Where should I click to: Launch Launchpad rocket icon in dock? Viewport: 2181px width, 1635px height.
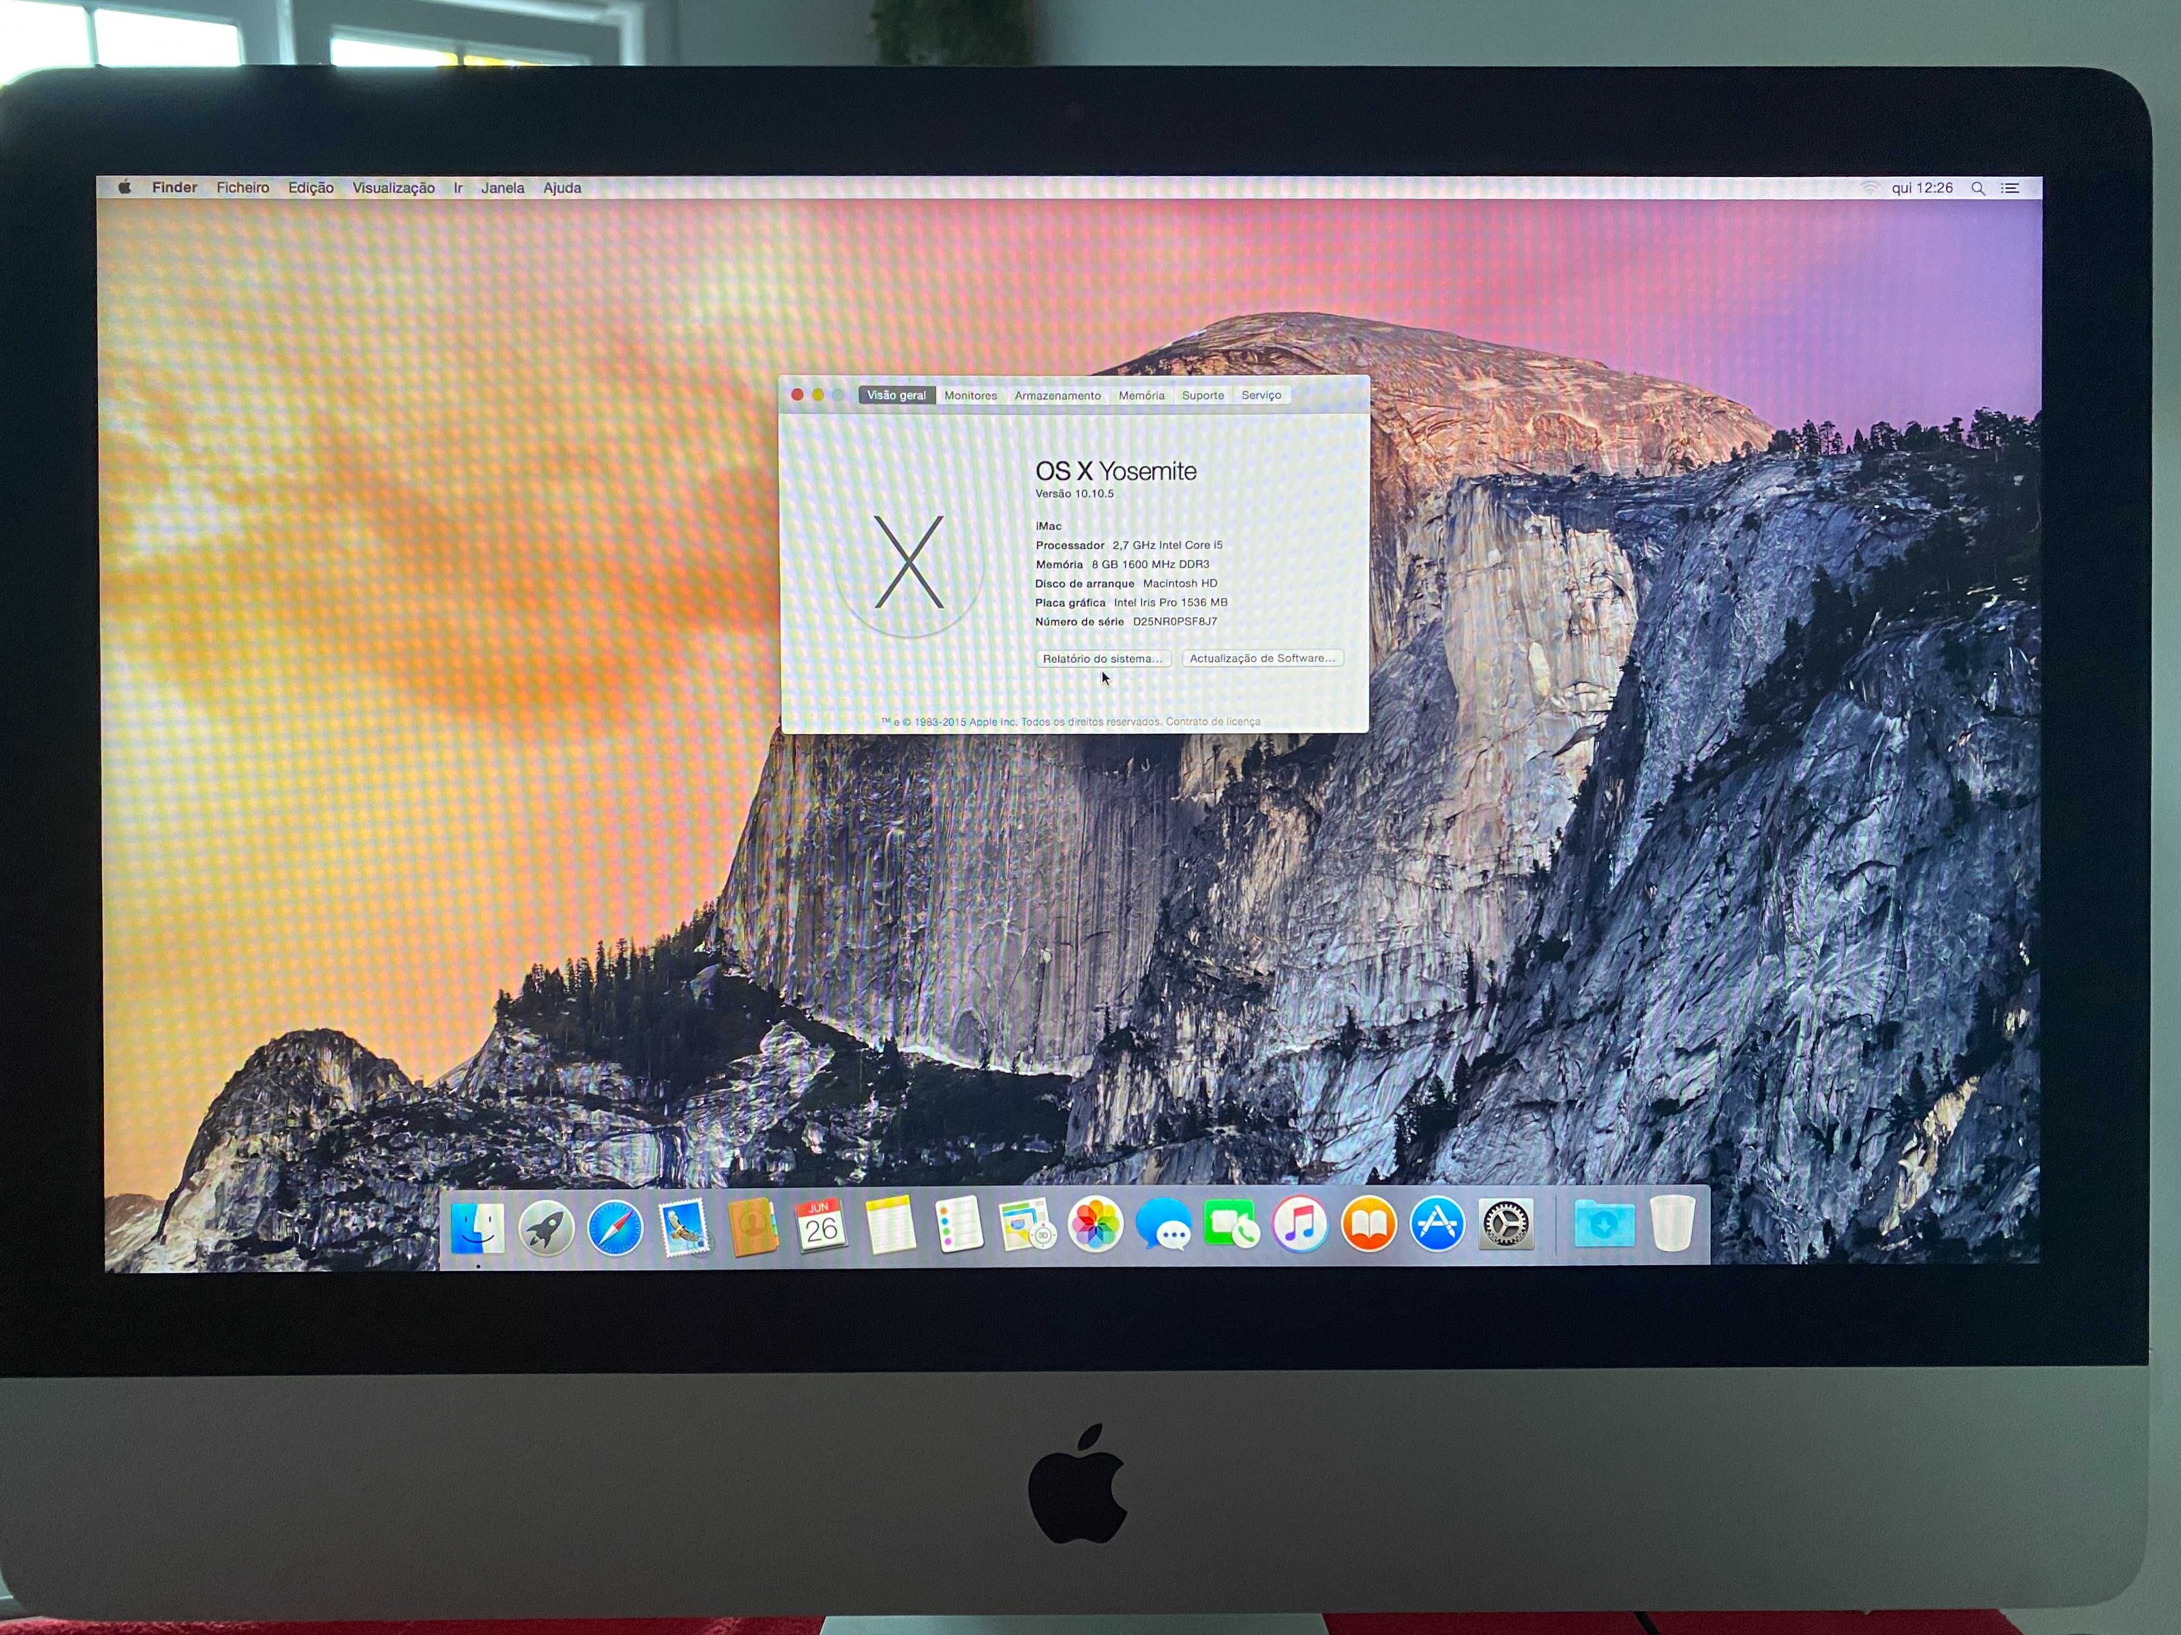(546, 1228)
